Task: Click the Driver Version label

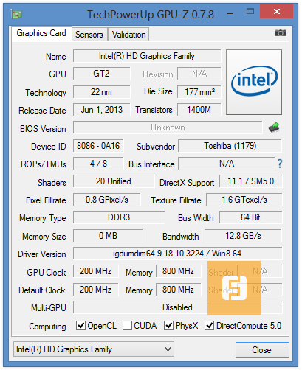Action: pos(42,254)
